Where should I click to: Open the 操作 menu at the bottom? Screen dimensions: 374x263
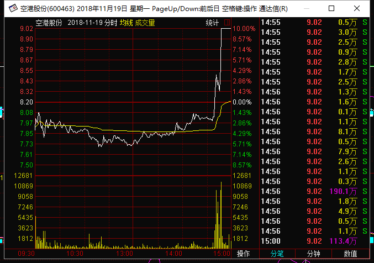[244, 254]
